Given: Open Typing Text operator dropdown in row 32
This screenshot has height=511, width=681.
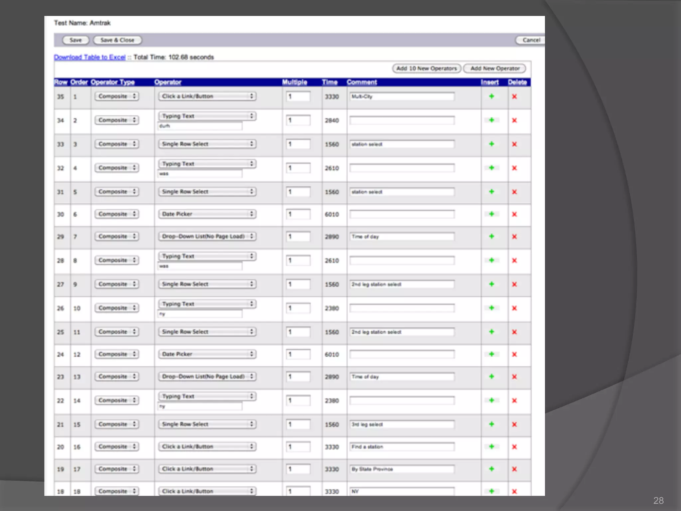Looking at the screenshot, I should [x=207, y=164].
